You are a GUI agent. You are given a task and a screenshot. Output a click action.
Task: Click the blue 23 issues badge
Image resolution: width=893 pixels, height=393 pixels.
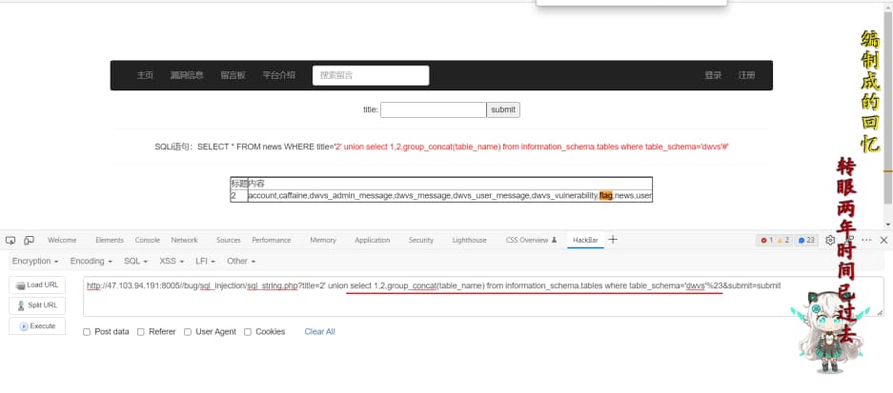(x=806, y=240)
